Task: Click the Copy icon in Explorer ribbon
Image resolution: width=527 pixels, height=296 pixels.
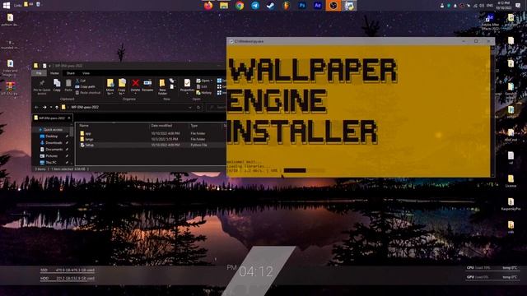Action: point(57,86)
